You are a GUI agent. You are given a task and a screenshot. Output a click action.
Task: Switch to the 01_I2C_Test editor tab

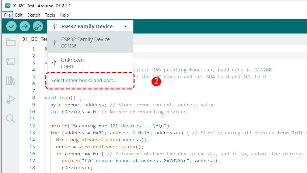click(35, 39)
